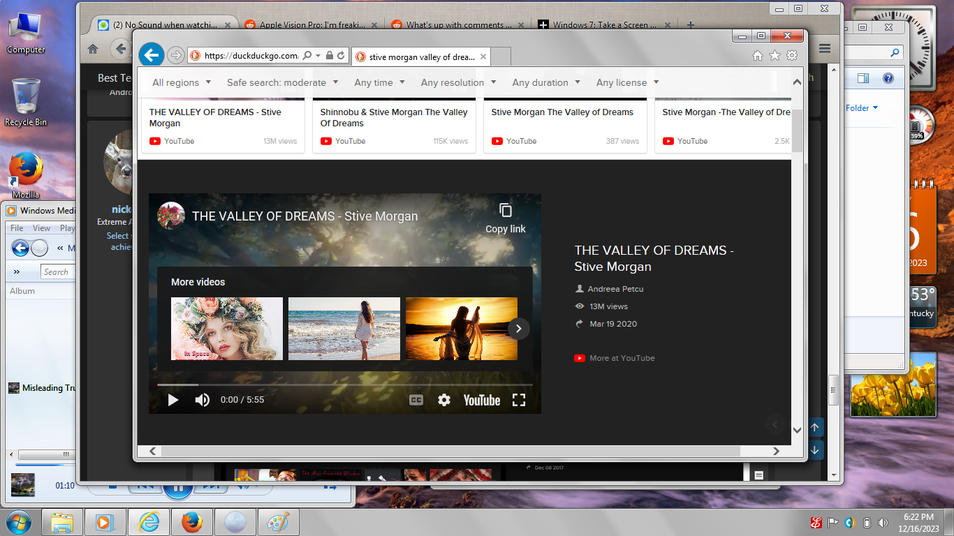
Task: Open the Firefox hamburger menu
Action: [825, 49]
